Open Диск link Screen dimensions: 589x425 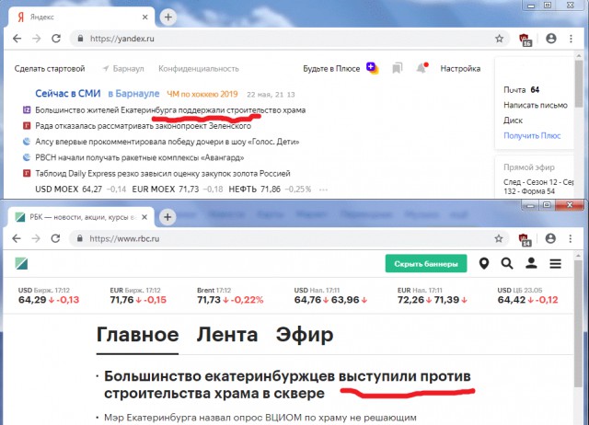point(513,121)
